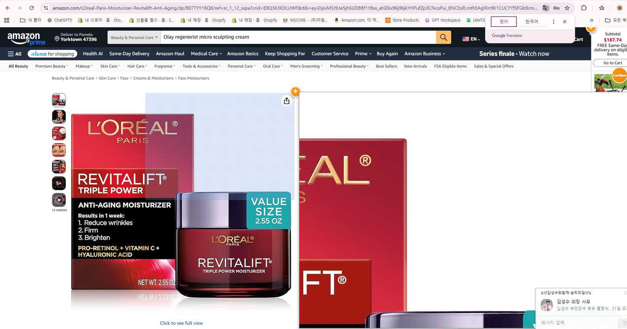The image size is (627, 329).
Task: Open the Buy Again nav item
Action: (x=387, y=54)
